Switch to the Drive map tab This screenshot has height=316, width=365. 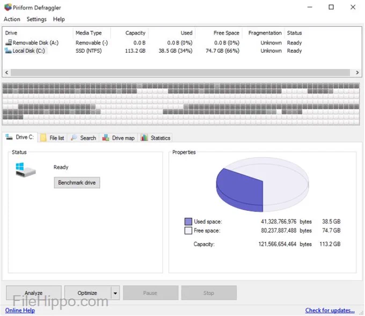119,138
